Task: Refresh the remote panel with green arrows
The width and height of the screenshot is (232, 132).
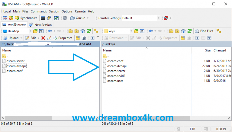Action: (x=189, y=31)
